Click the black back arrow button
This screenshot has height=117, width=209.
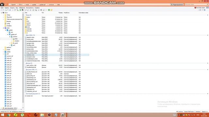pos(2,5)
